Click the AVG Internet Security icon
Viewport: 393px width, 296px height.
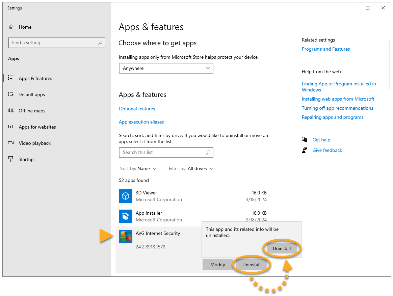[125, 237]
